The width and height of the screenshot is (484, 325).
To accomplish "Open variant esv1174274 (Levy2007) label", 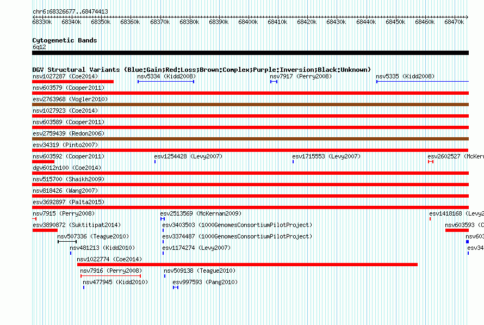I will 196,248.
